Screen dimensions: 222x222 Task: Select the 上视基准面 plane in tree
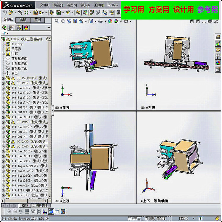click(19, 64)
